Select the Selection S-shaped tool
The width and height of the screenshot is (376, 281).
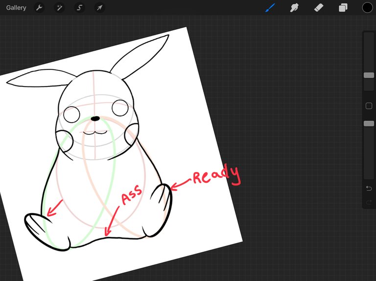point(79,8)
